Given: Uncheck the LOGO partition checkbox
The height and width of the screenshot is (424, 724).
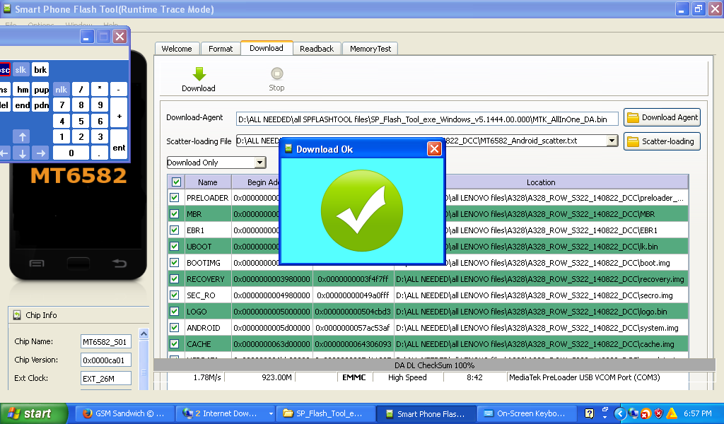Looking at the screenshot, I should click(x=175, y=312).
